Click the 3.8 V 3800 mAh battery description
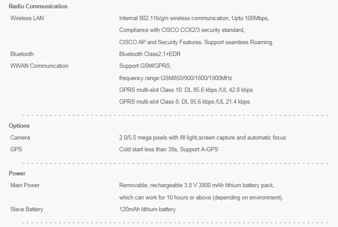Screen dimensions: 338x227 pos(196,185)
